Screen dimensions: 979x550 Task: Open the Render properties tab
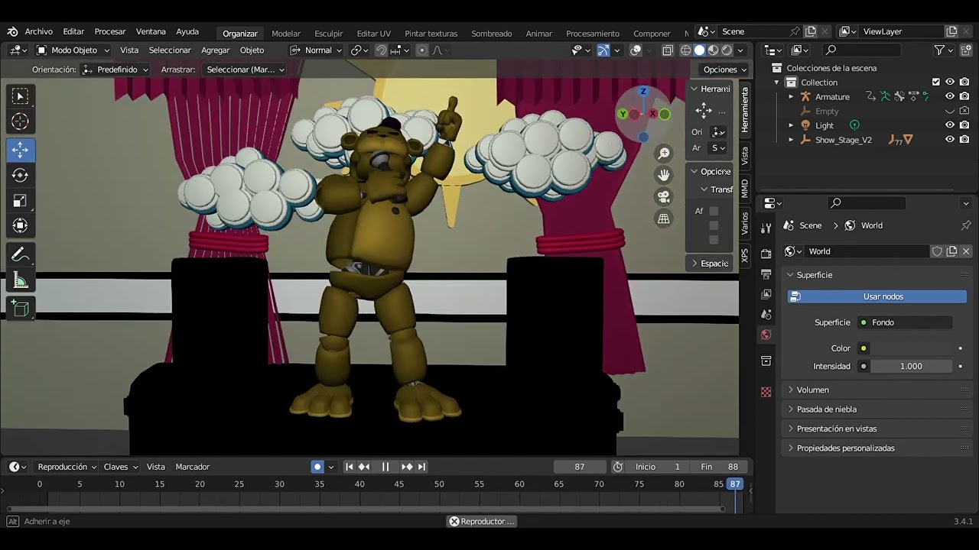tap(766, 254)
